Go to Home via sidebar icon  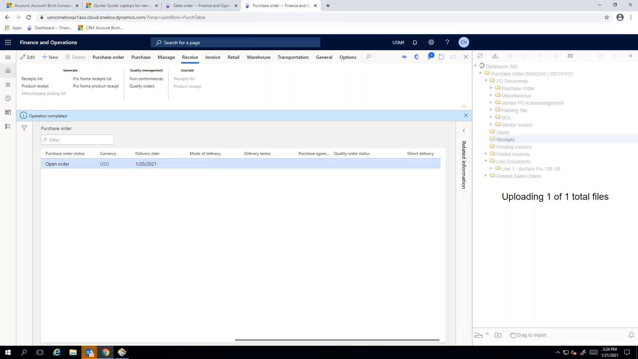tap(8, 70)
